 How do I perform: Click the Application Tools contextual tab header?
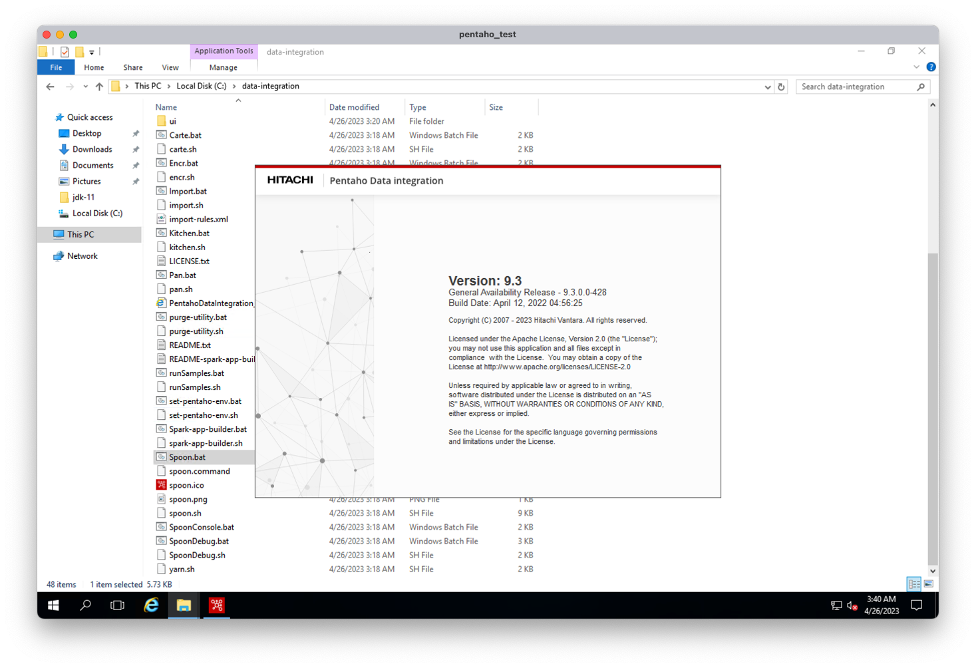224,51
